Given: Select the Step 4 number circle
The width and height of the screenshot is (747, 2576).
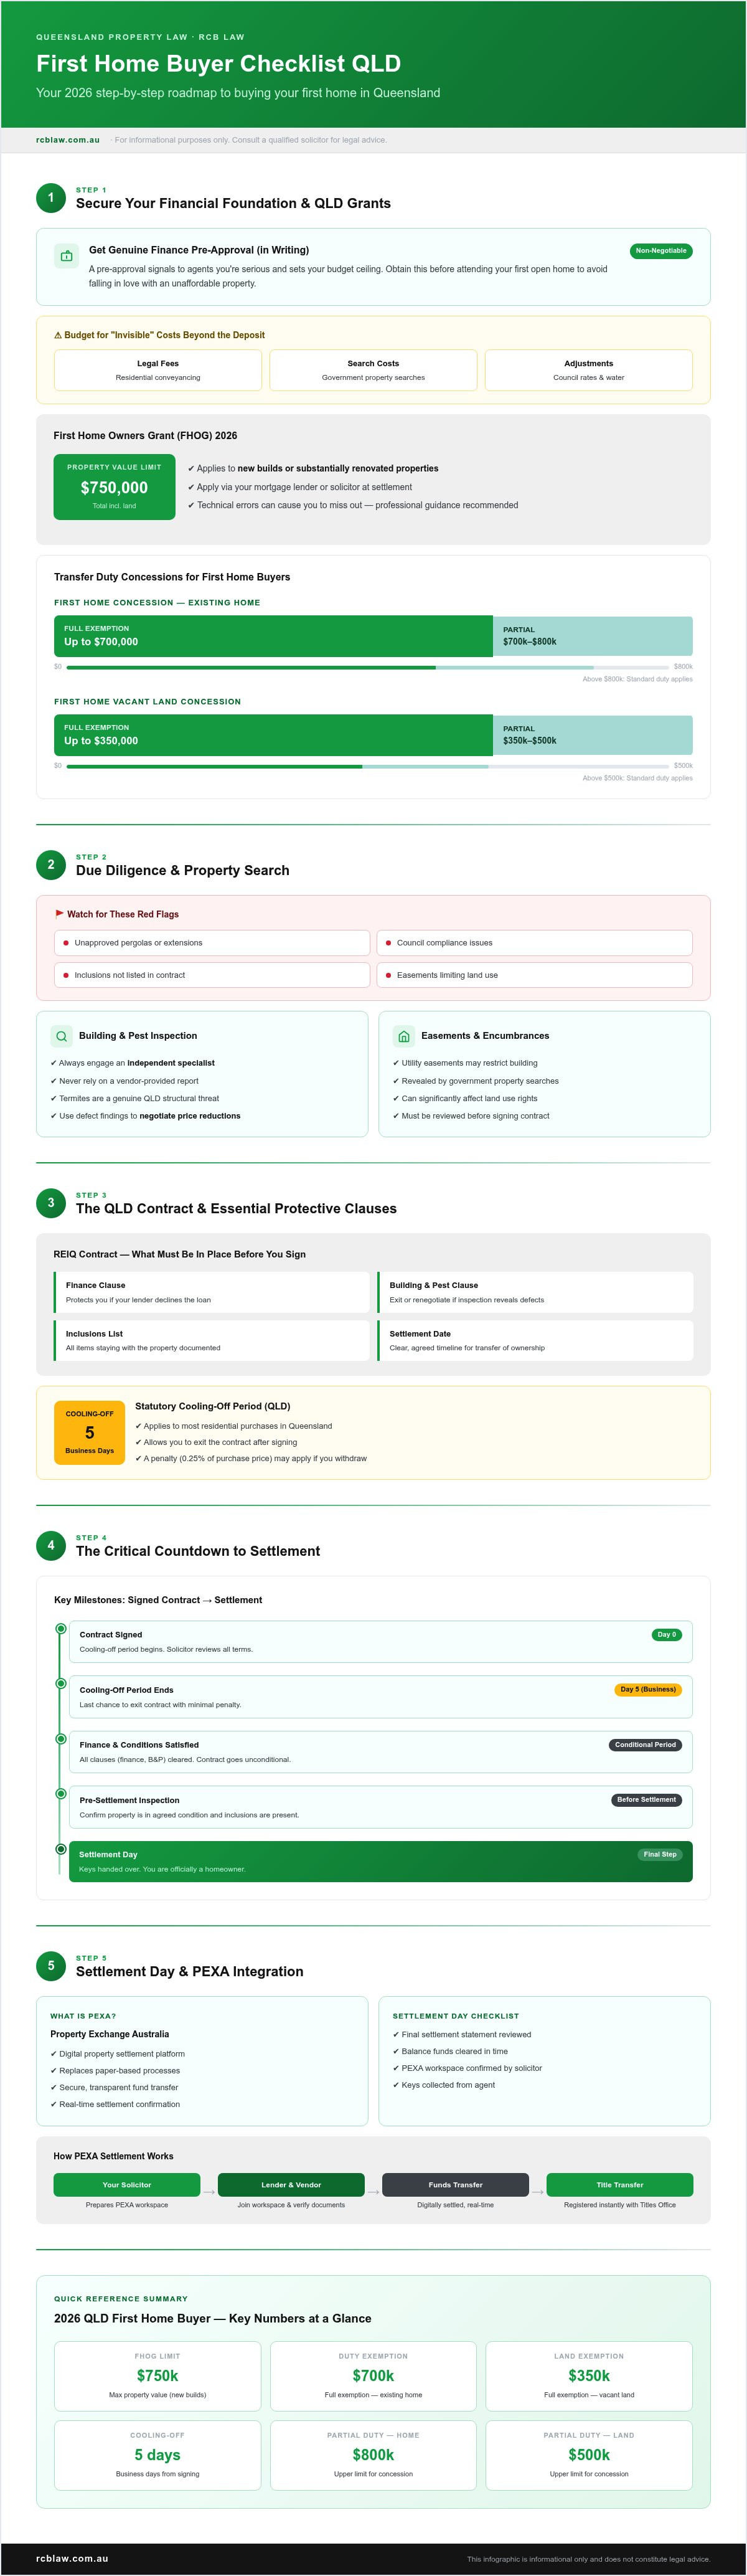Looking at the screenshot, I should pyautogui.click(x=51, y=1545).
